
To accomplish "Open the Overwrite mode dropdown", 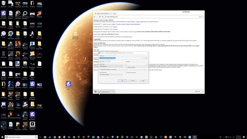I will tap(111, 75).
